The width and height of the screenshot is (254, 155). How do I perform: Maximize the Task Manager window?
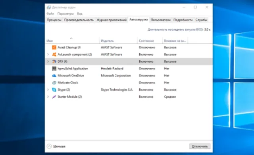pos(195,7)
